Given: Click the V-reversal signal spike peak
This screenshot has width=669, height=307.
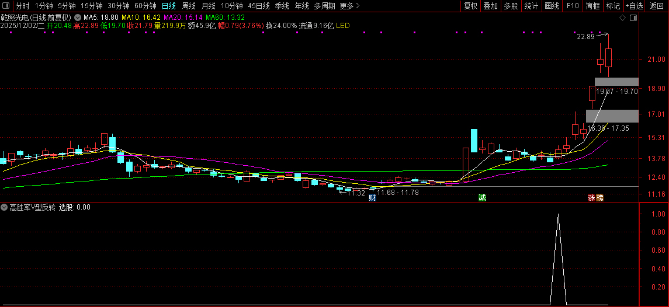Looking at the screenshot, I should (558, 215).
